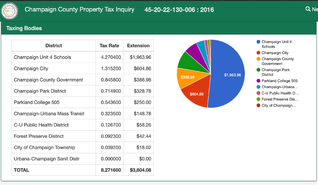The image size is (318, 185).
Task: Click tax rate 0.323500
Action: (111, 114)
